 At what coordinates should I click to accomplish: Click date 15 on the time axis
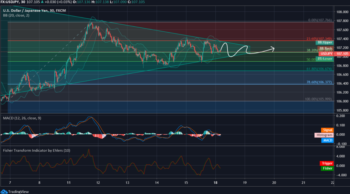point(186,183)
